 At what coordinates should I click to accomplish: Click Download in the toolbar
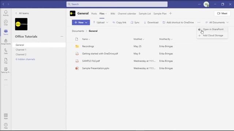151,23
